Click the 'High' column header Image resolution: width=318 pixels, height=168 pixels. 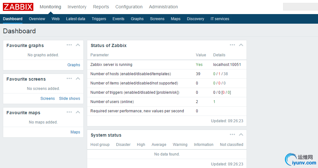[141, 145]
